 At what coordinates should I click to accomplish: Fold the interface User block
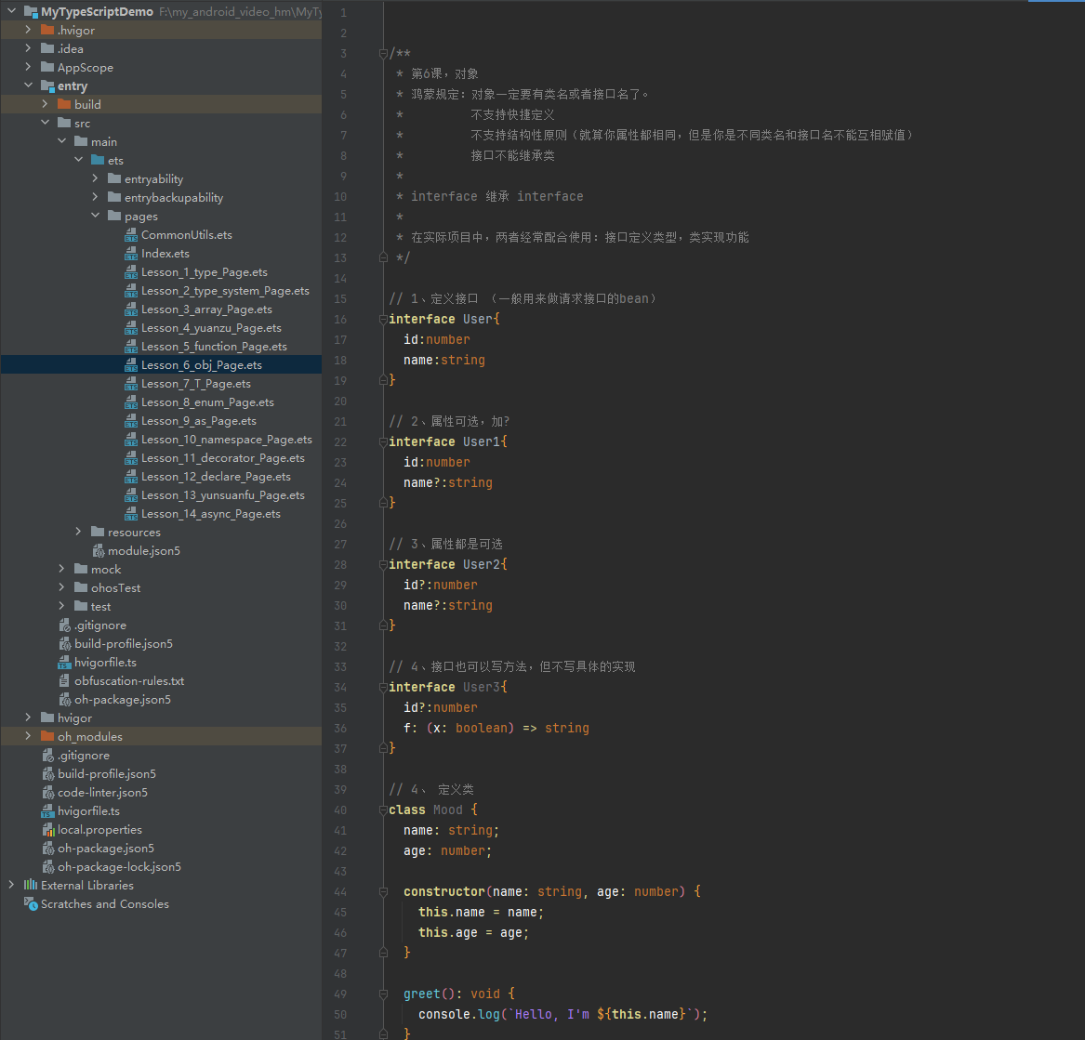[x=383, y=320]
